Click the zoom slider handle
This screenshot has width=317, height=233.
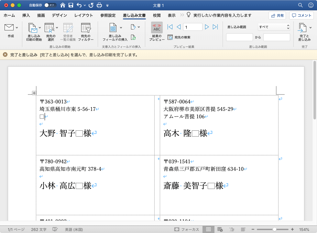click(274, 229)
